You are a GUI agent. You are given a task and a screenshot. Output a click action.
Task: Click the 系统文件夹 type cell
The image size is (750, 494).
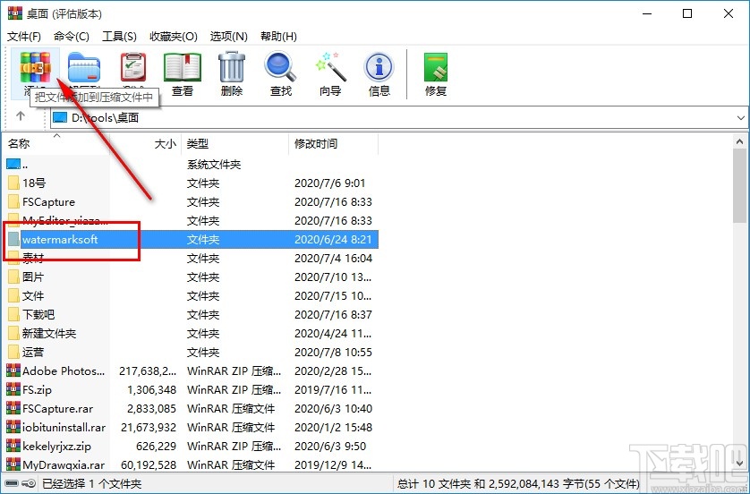pyautogui.click(x=214, y=165)
